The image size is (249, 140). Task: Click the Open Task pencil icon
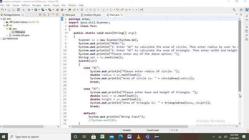74,10
